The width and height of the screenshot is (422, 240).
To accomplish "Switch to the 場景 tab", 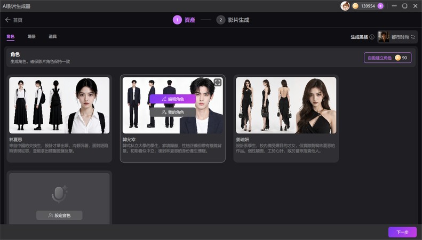I will tap(31, 37).
